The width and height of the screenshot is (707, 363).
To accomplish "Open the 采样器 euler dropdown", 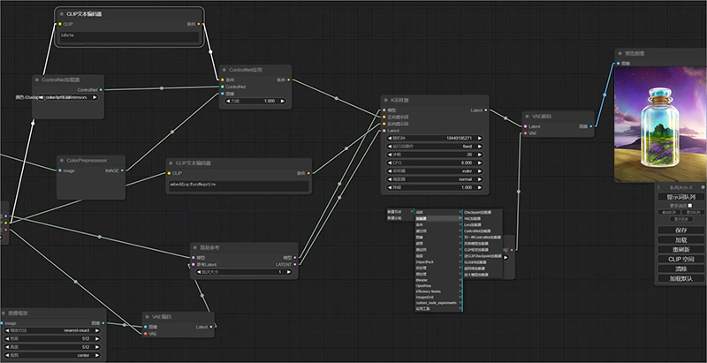I will click(435, 171).
